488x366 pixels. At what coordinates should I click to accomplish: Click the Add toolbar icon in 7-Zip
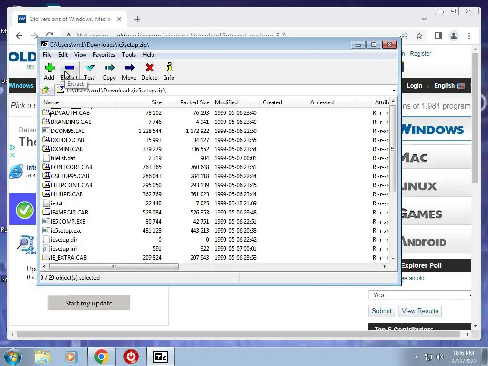pyautogui.click(x=49, y=71)
